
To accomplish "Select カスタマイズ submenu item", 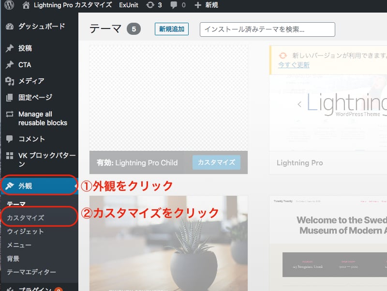I will (25, 218).
